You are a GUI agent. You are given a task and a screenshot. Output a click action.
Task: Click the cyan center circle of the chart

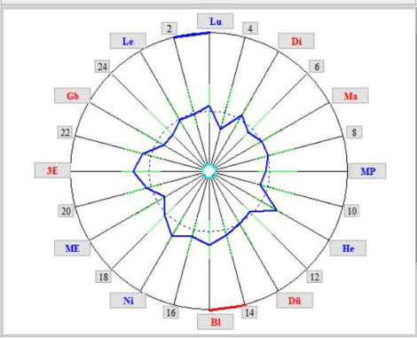pyautogui.click(x=209, y=171)
